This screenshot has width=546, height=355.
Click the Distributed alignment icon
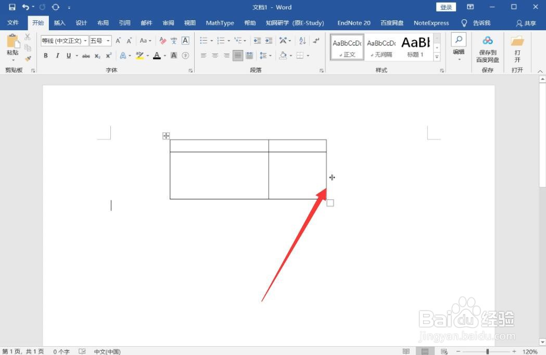pos(249,55)
